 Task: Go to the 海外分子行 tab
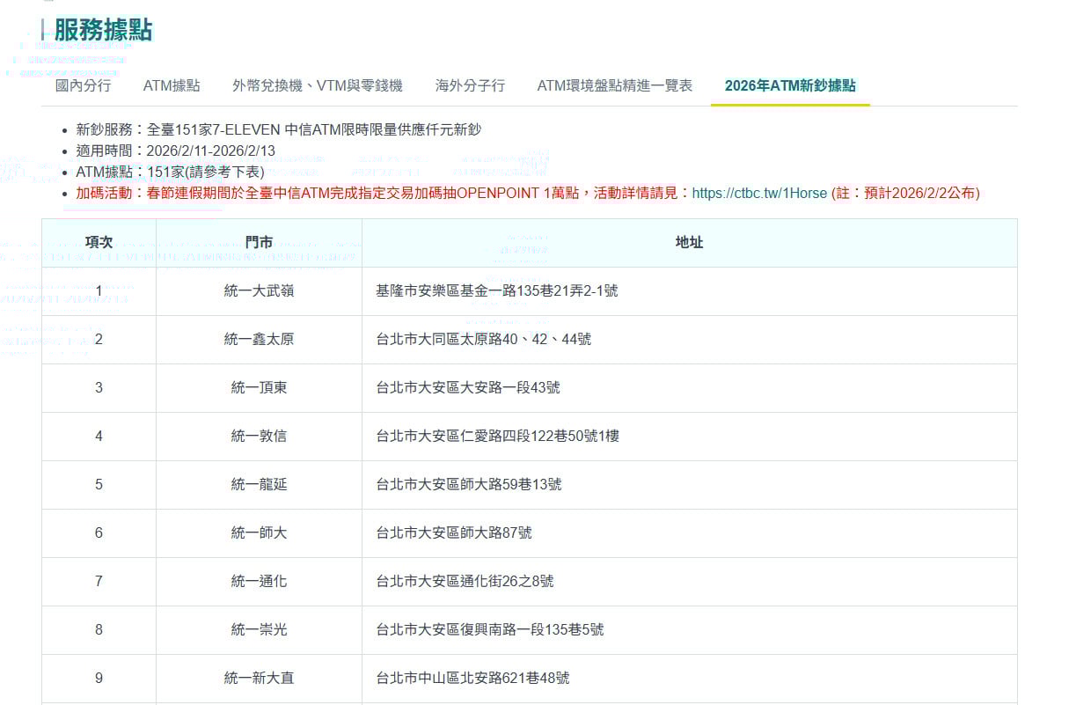pos(470,85)
